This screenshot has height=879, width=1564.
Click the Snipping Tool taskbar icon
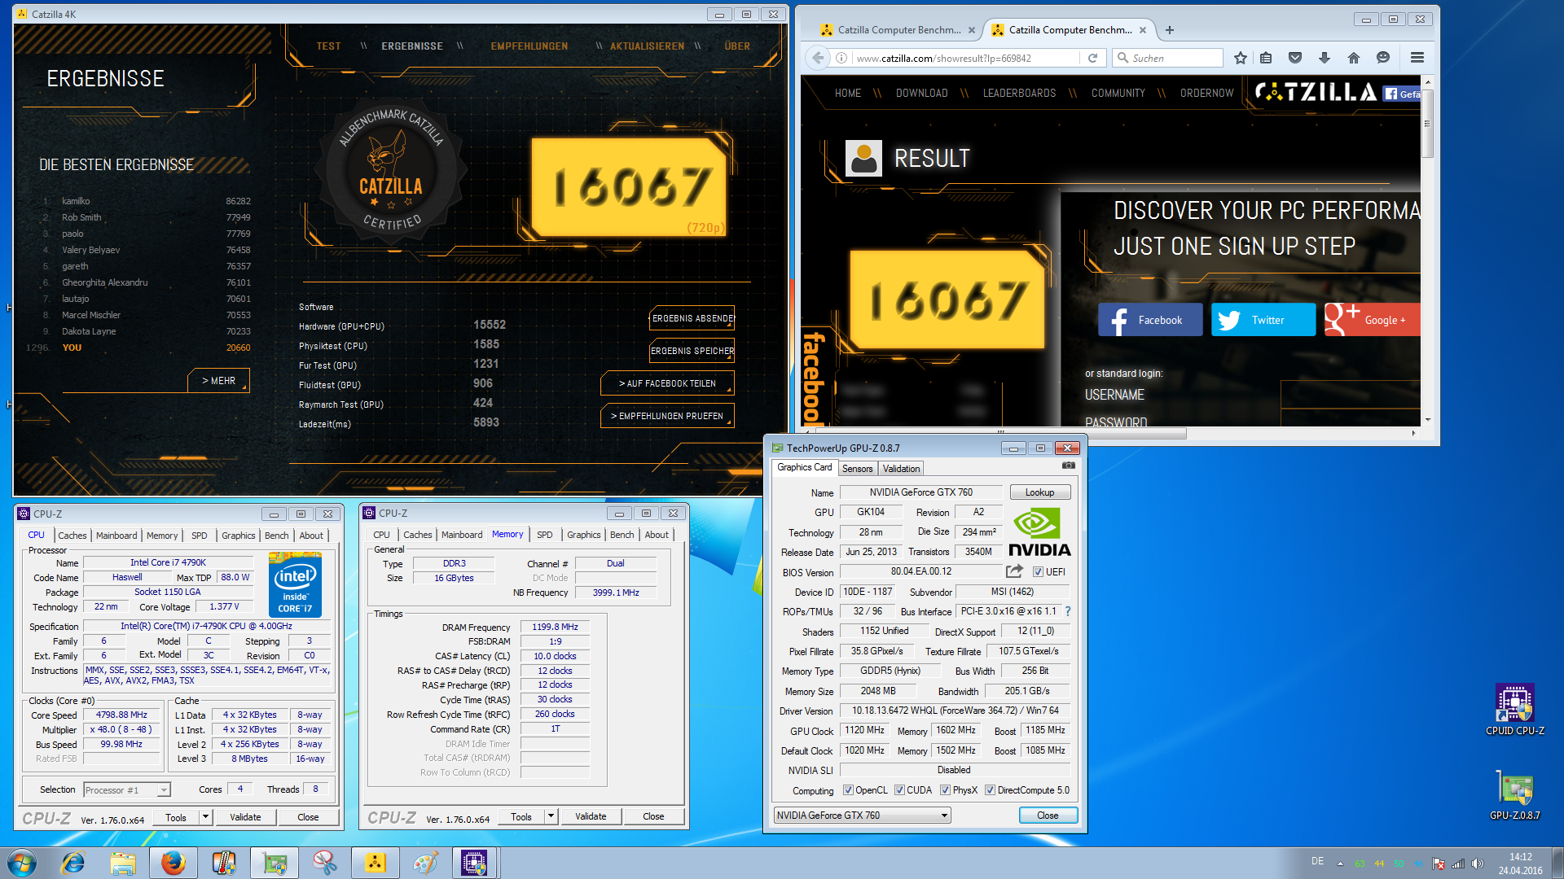pos(324,863)
